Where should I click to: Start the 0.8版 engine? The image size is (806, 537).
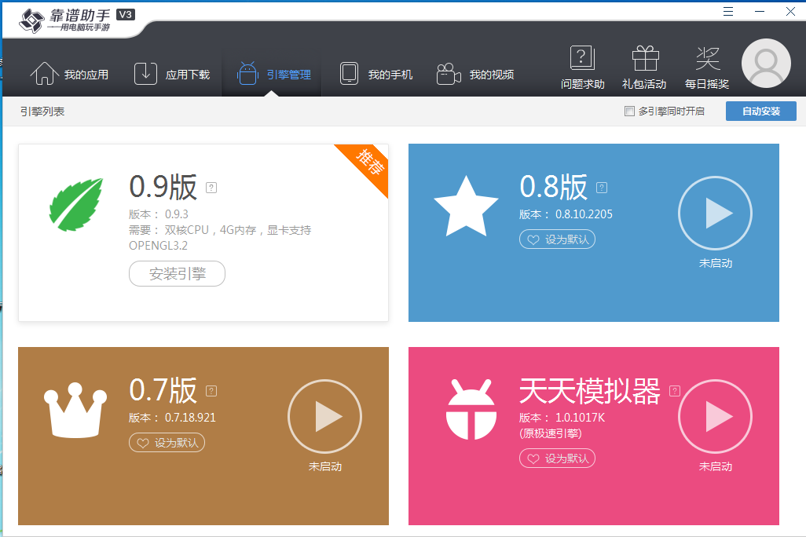pos(715,213)
